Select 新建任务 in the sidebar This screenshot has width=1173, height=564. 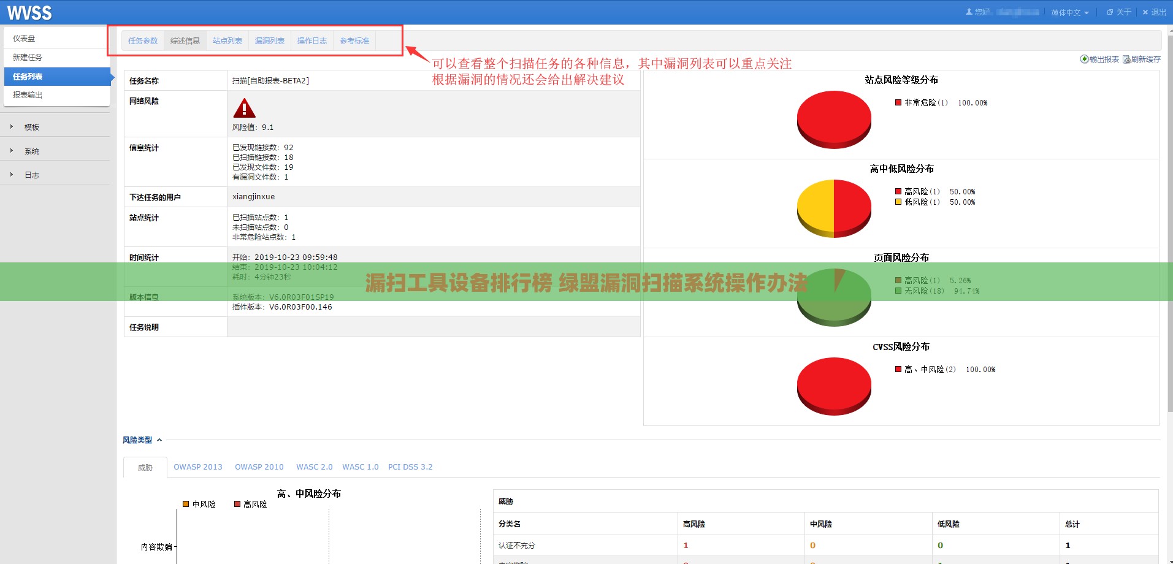(x=56, y=57)
